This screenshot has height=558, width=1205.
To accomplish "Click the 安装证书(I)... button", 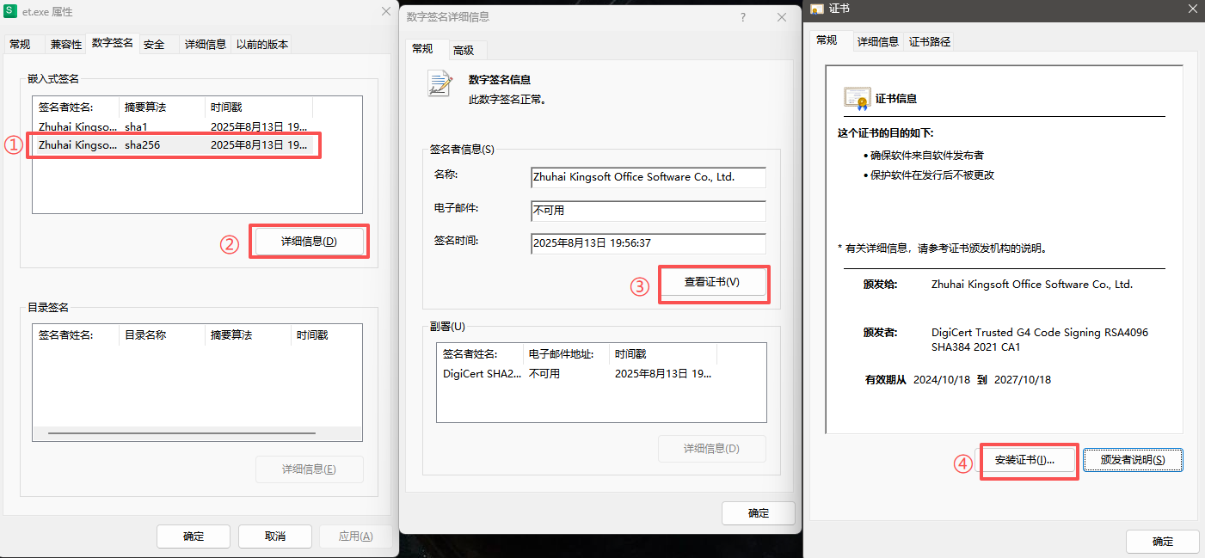I will pyautogui.click(x=1030, y=460).
